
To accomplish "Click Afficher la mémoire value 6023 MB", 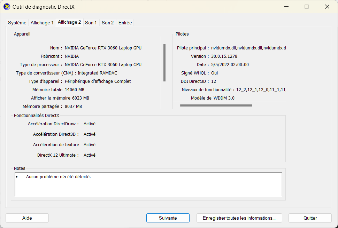I will pos(80,98).
